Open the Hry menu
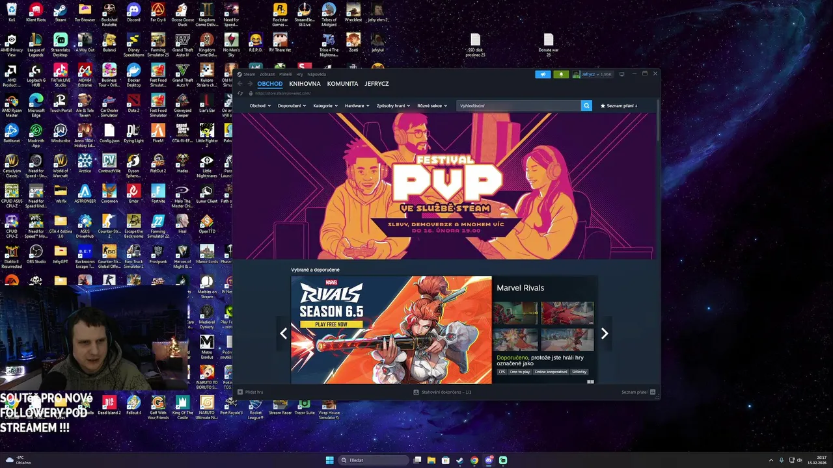This screenshot has width=833, height=468. [300, 74]
